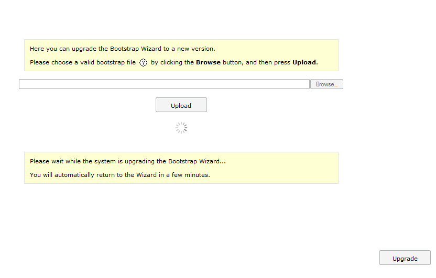Click the Browse button
436x278 pixels.
point(326,84)
